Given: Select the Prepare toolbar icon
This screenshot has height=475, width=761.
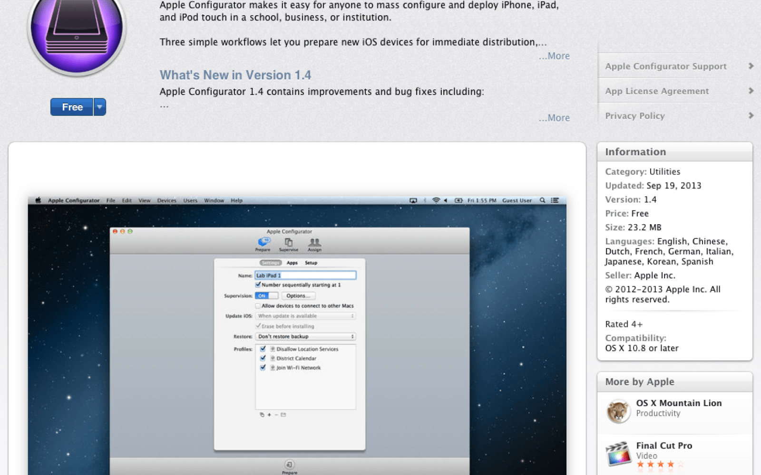Looking at the screenshot, I should pyautogui.click(x=263, y=243).
